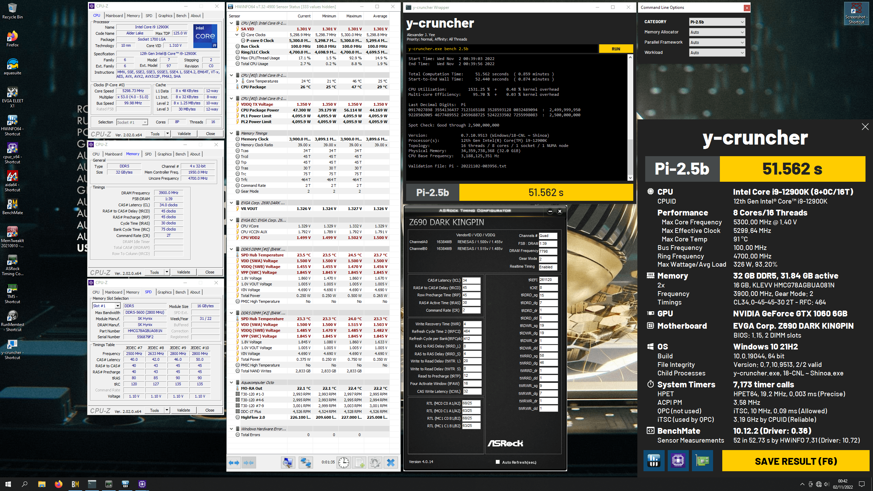Open About tab in CPU-Z SPD window

click(195, 292)
